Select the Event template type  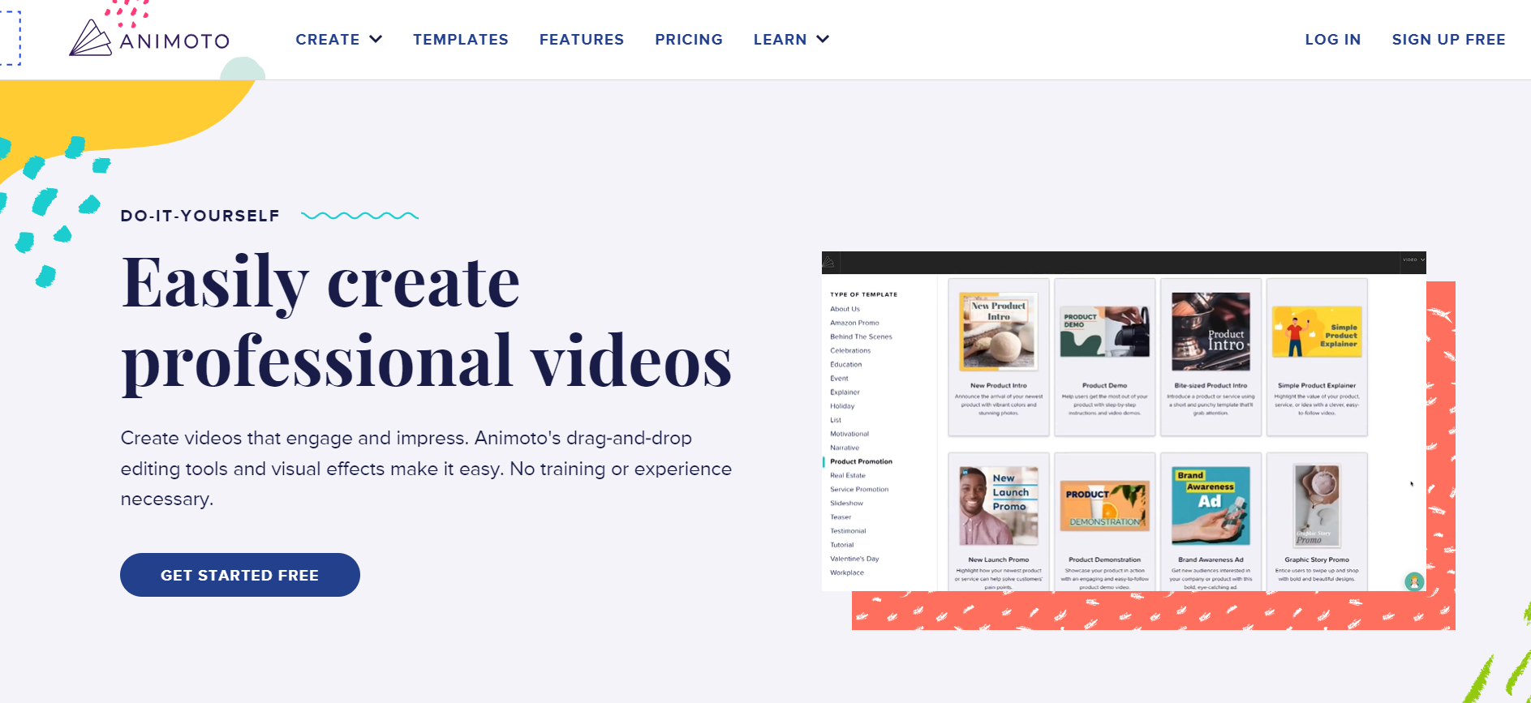pos(839,378)
